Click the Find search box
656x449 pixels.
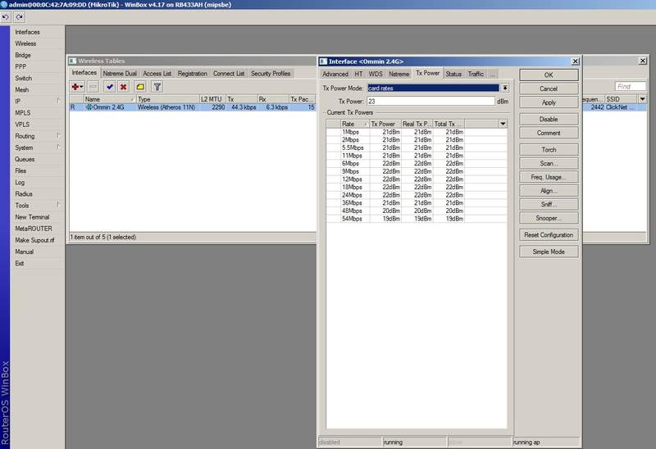coord(629,86)
